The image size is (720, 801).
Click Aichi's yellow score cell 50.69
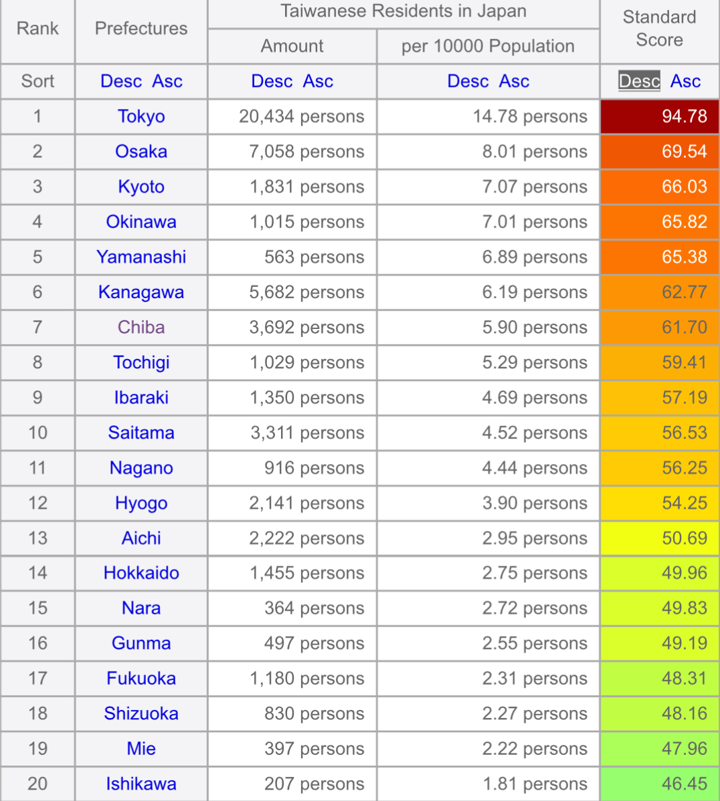coord(660,538)
